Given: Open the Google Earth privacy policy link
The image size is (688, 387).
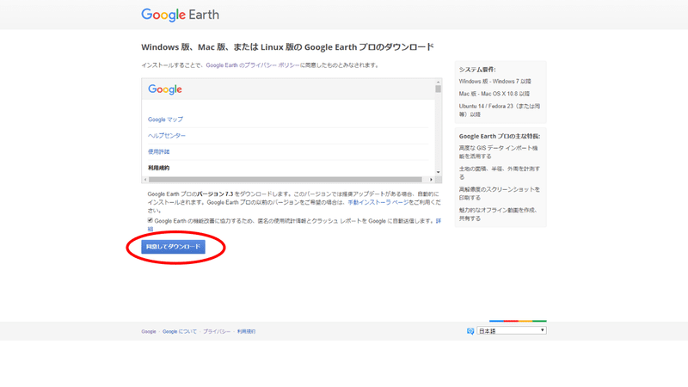Looking at the screenshot, I should click(x=253, y=65).
